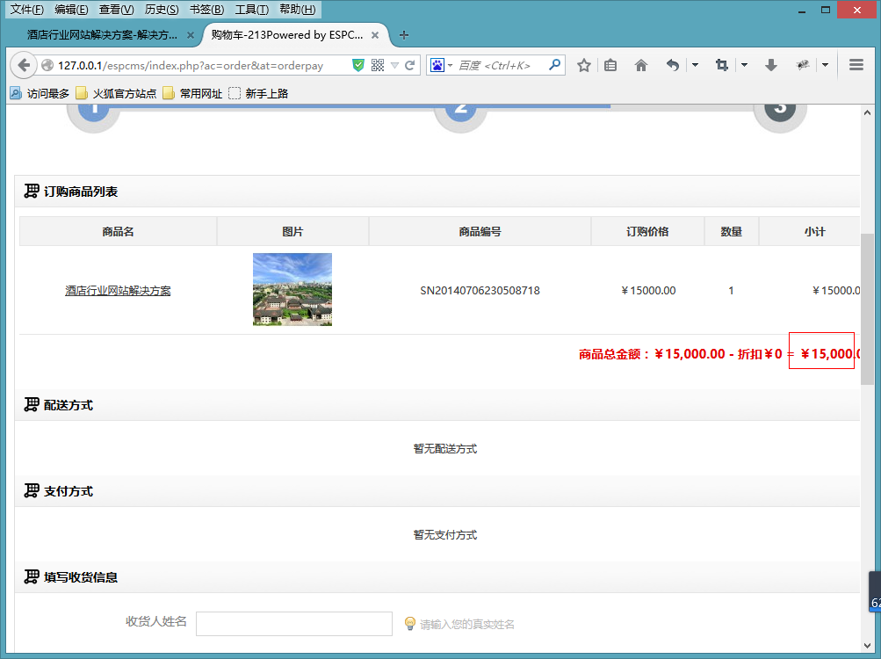
Task: Open a new tab with plus button
Action: tap(404, 35)
